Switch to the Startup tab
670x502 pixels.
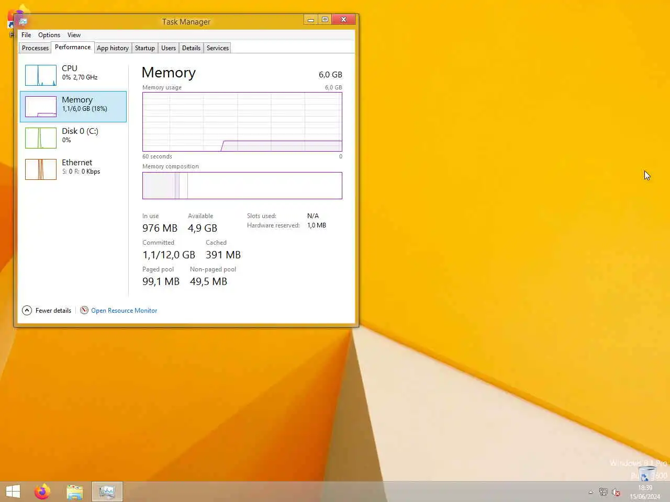145,48
